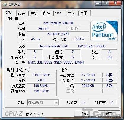Go to the SPD tab
This screenshot has width=124, height=120.
pos(58,13)
